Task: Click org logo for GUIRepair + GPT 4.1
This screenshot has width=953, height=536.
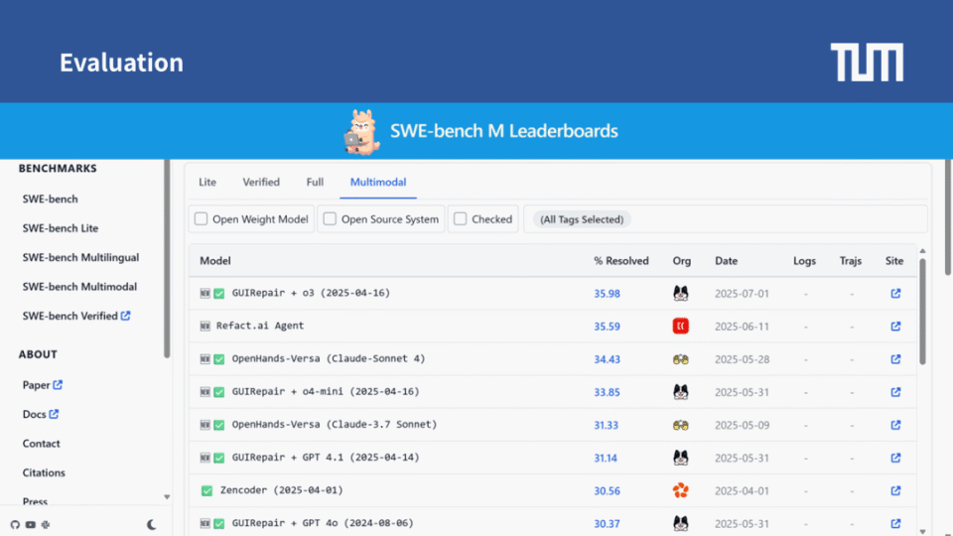Action: [x=681, y=458]
